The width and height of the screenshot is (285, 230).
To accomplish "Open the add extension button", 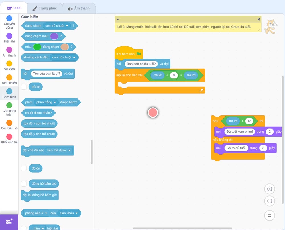I will coord(9,222).
